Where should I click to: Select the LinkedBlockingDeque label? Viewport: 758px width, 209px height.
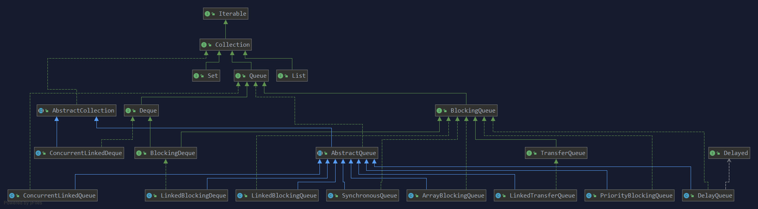(193, 196)
